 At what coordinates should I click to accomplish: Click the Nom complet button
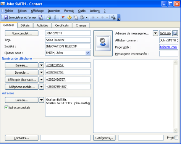coord(22,33)
